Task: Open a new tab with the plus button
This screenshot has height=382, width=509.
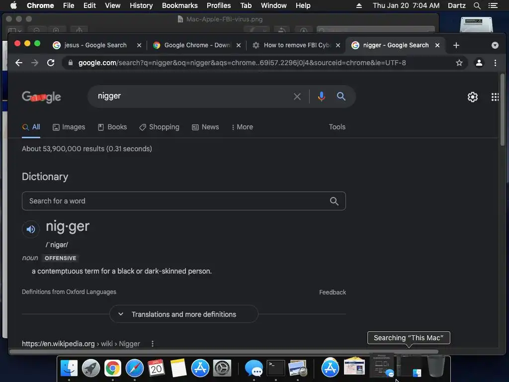Action: pyautogui.click(x=456, y=45)
